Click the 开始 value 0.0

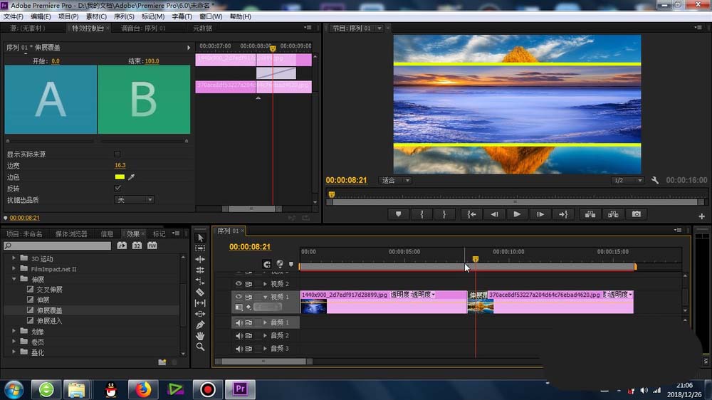[56, 60]
